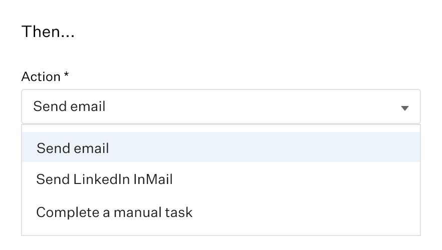Viewport: 442px width, 250px height.
Task: Click the Action field label
Action: [41, 76]
